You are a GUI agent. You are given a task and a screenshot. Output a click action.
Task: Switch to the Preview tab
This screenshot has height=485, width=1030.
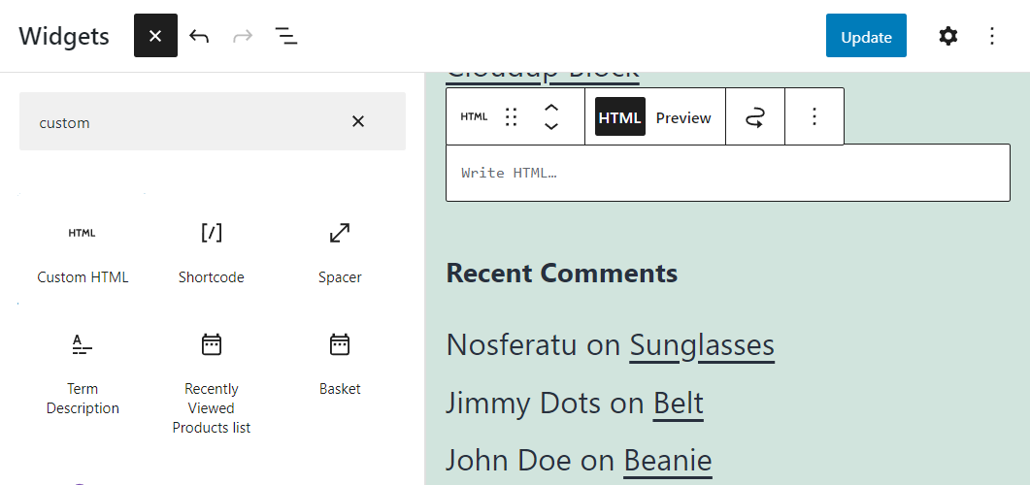click(x=683, y=117)
